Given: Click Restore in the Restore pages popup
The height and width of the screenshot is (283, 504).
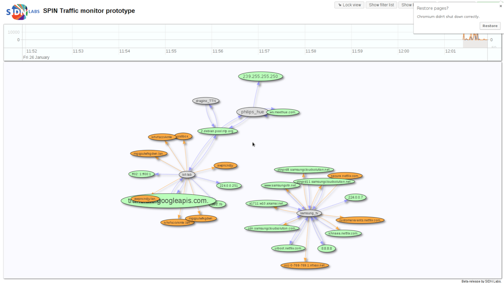Looking at the screenshot, I should tap(490, 26).
